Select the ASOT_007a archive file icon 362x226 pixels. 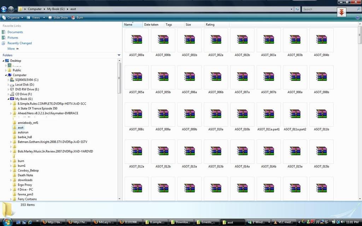point(242,77)
